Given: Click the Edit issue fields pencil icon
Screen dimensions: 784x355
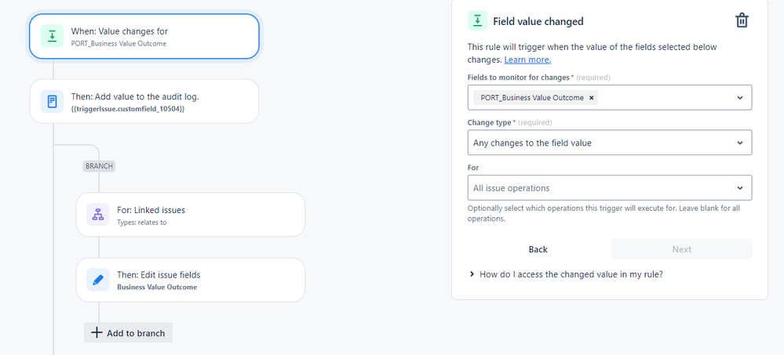Looking at the screenshot, I should point(98,280).
